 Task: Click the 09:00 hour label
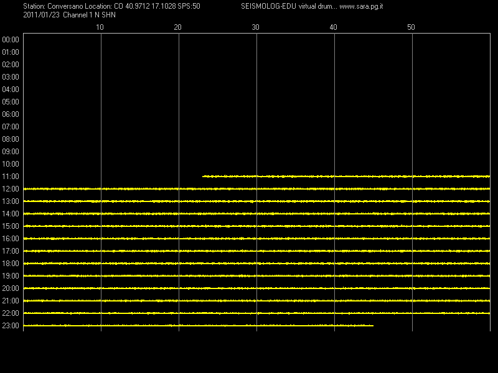[11, 152]
